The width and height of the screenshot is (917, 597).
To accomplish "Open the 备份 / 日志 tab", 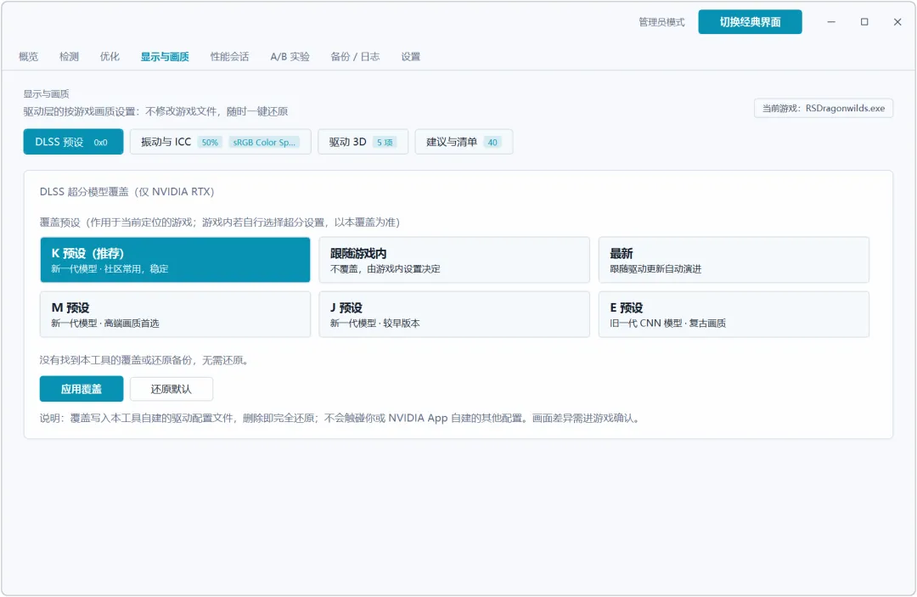I will click(x=355, y=57).
